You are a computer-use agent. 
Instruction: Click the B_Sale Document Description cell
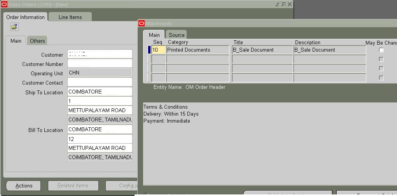[x=330, y=50]
